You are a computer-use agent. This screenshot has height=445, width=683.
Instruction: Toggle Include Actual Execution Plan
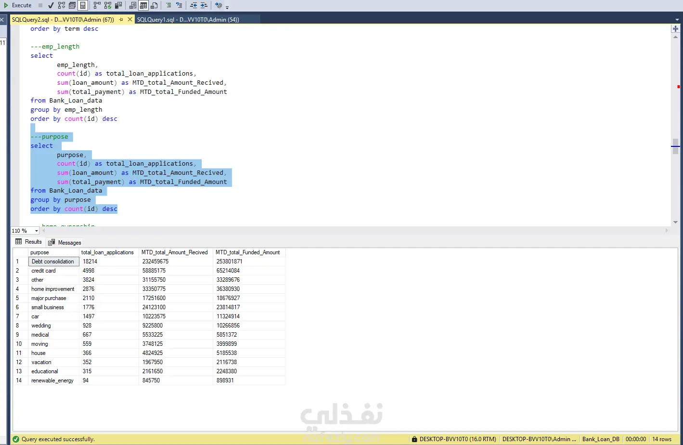[97, 5]
